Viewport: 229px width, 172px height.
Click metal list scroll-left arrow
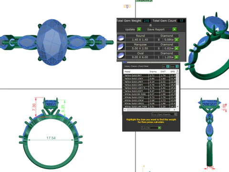(125, 109)
